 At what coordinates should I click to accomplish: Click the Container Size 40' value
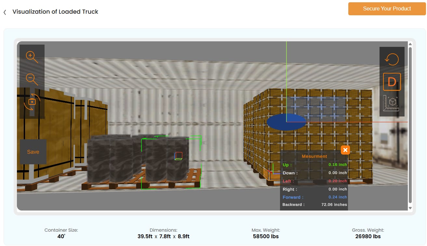61,236
